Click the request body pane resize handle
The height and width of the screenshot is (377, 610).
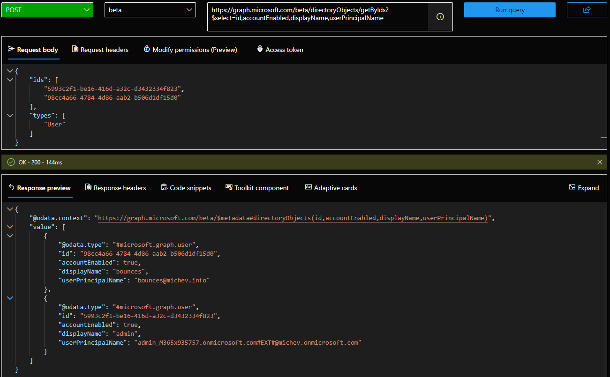[603, 138]
